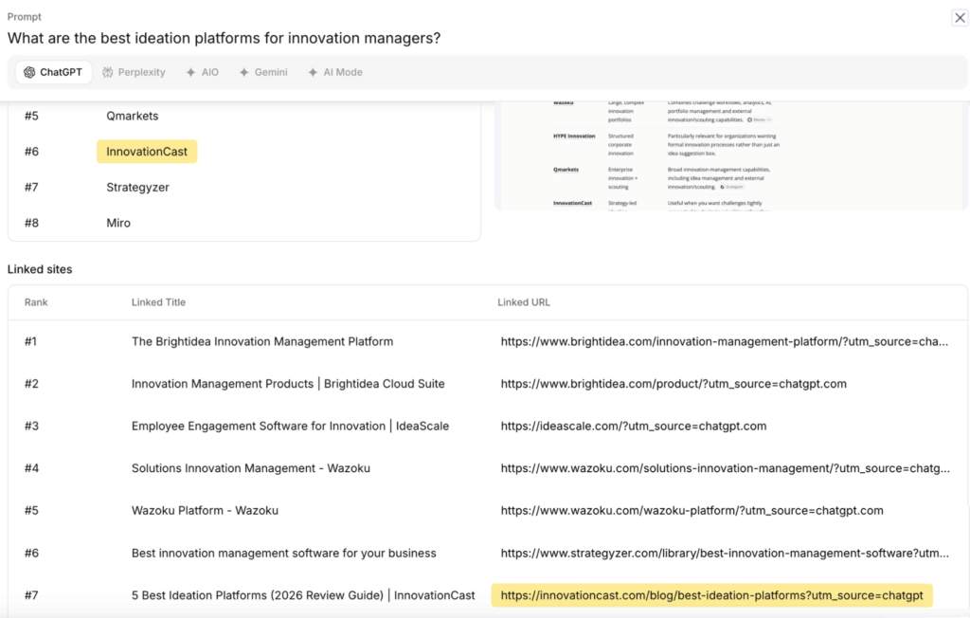
Task: Click title 5 Best Ideation Platforms (2026 Review Guide)
Action: tap(258, 595)
